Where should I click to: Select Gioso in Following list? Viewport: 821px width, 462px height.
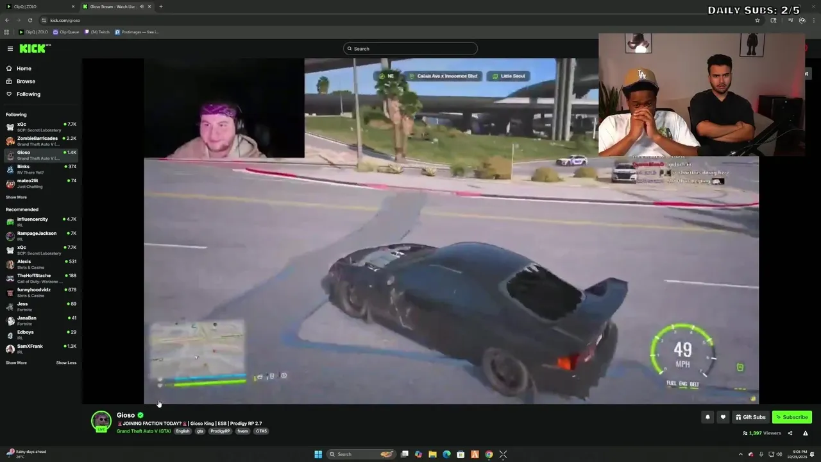tap(41, 155)
